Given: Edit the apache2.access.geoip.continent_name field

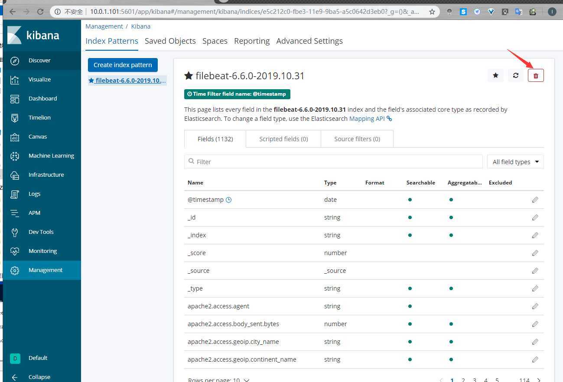Looking at the screenshot, I should (535, 359).
